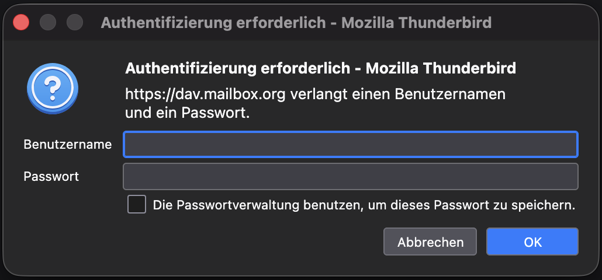The image size is (602, 280).
Task: Click the window title bar text
Action: (x=296, y=23)
